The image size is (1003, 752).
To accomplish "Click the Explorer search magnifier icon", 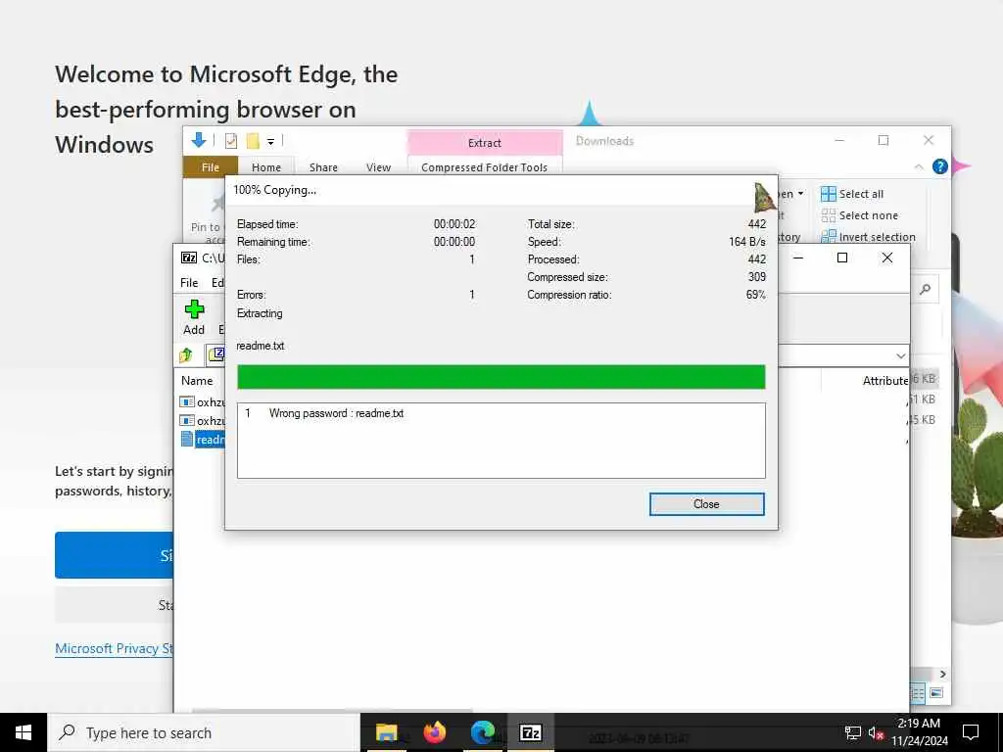I will pyautogui.click(x=925, y=289).
